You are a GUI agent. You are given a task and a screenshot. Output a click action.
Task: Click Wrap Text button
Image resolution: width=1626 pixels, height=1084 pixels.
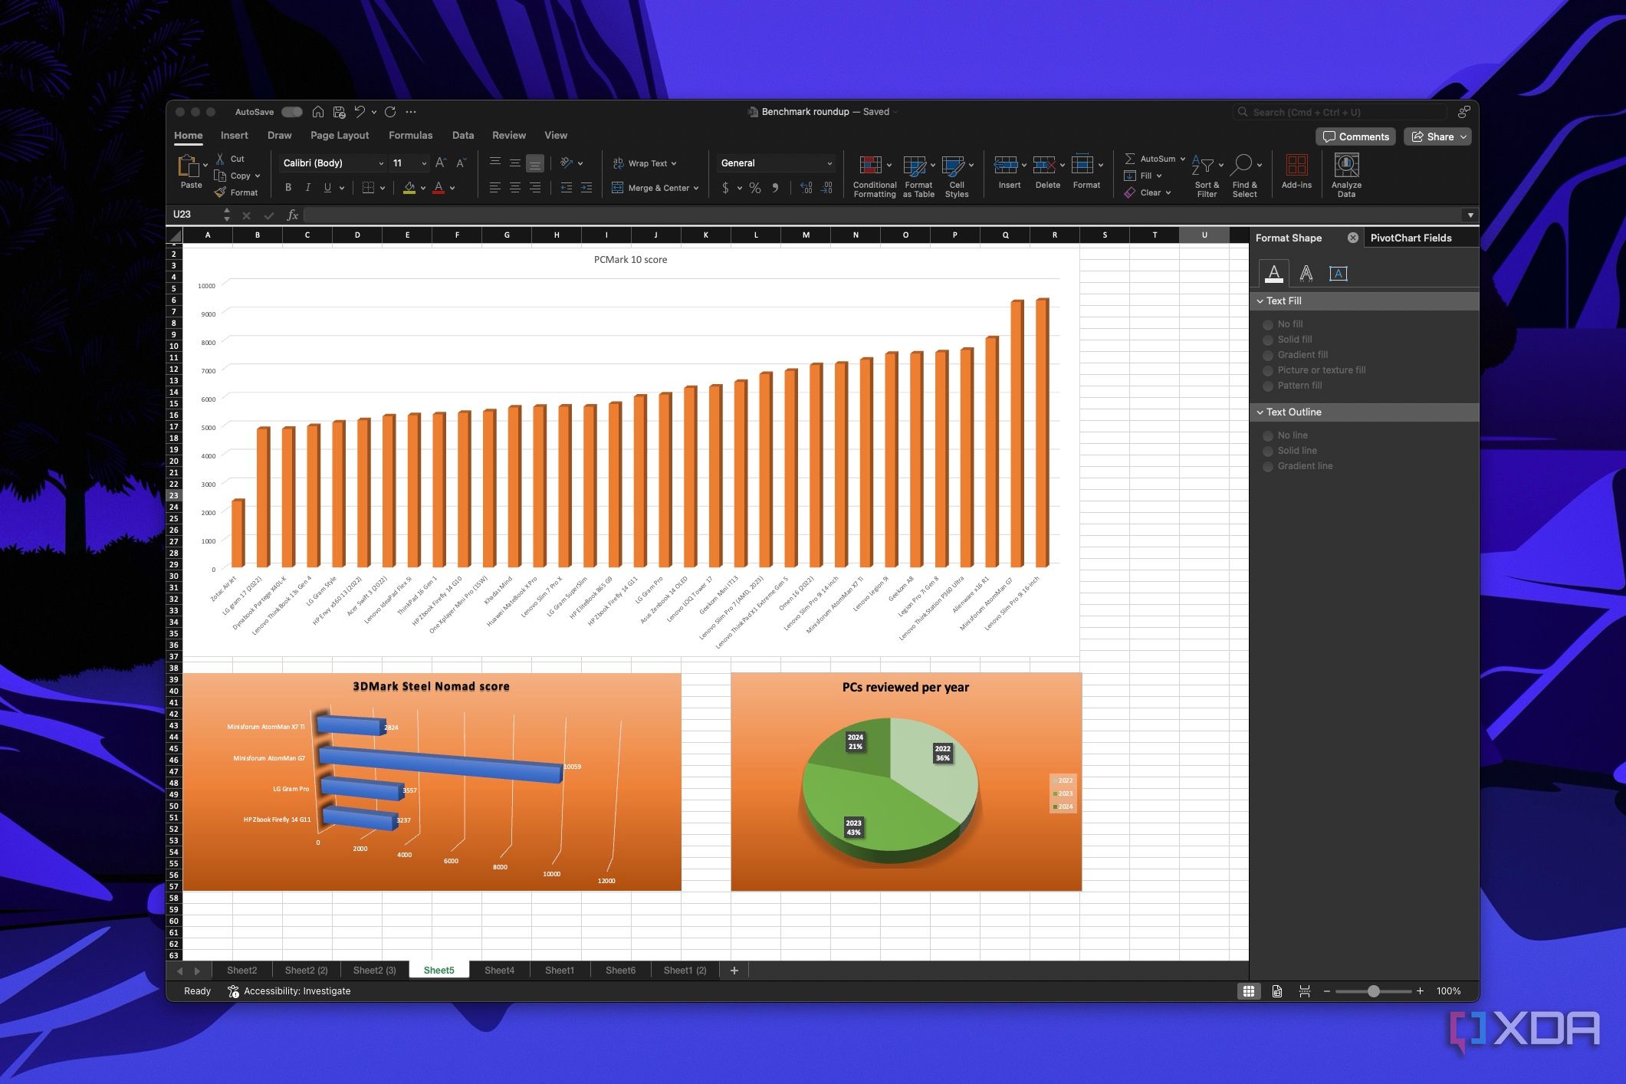[x=644, y=163]
